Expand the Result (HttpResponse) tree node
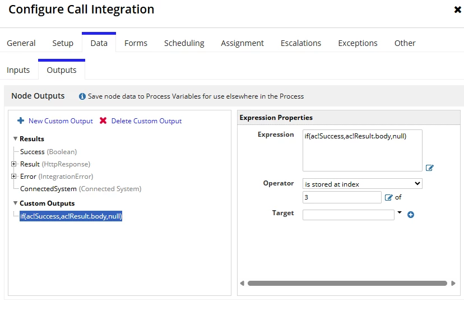 click(13, 164)
